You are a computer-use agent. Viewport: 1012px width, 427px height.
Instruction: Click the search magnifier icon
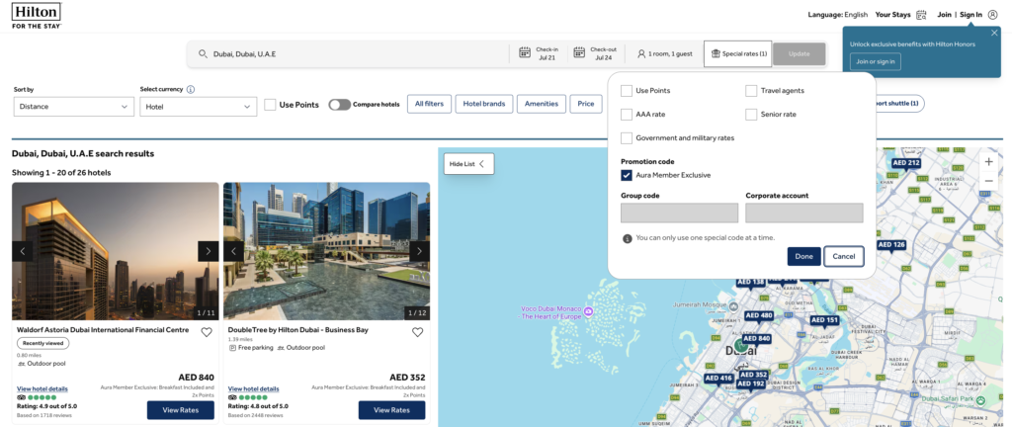click(203, 54)
